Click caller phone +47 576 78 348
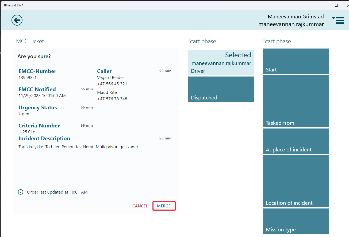Image resolution: width=349 pixels, height=237 pixels. (x=112, y=99)
